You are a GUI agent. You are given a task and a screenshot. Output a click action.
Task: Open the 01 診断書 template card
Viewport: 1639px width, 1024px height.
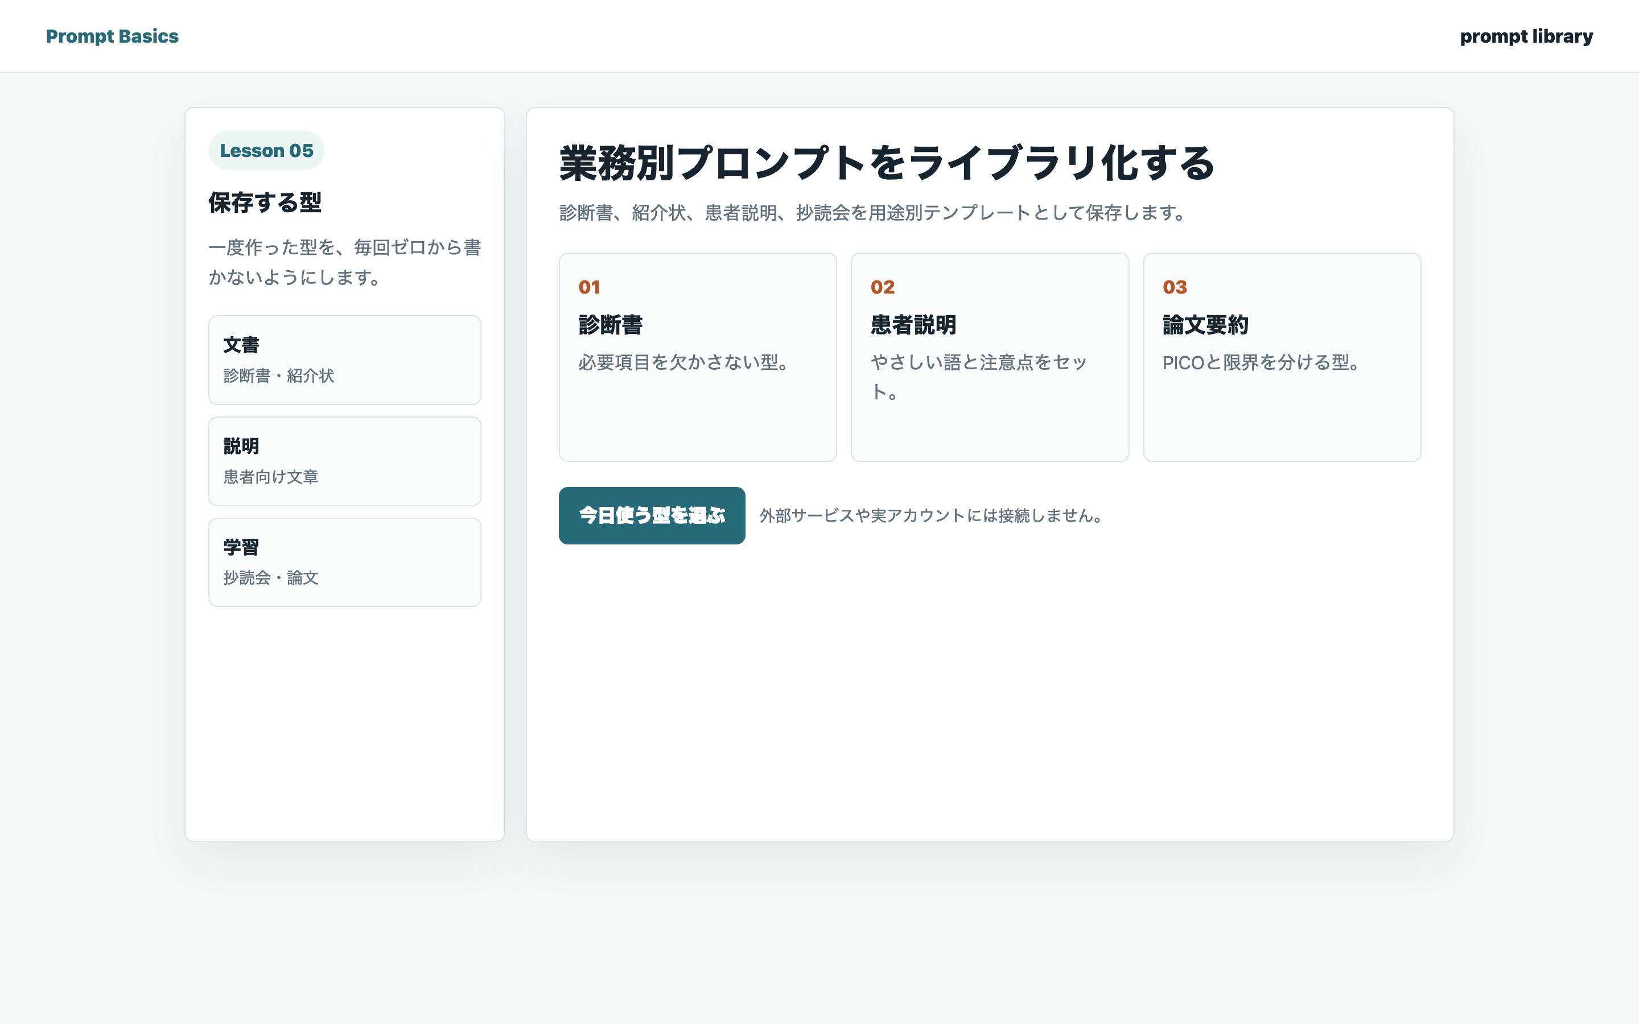point(698,357)
